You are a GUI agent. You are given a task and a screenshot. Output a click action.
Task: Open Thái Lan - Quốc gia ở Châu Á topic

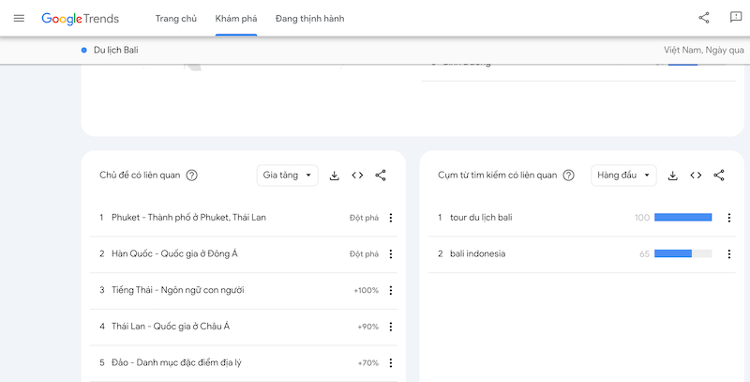171,327
